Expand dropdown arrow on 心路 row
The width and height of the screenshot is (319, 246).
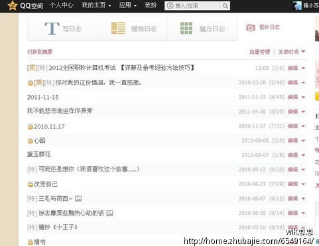[x=303, y=140]
